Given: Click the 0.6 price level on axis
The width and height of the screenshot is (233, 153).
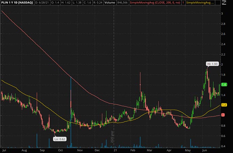Looking at the screenshot, I should click(223, 136).
